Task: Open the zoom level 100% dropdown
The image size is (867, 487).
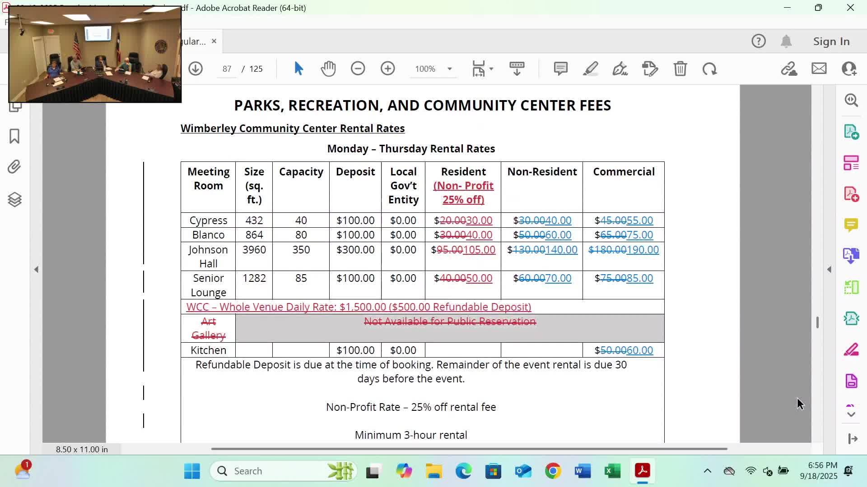Action: [449, 69]
